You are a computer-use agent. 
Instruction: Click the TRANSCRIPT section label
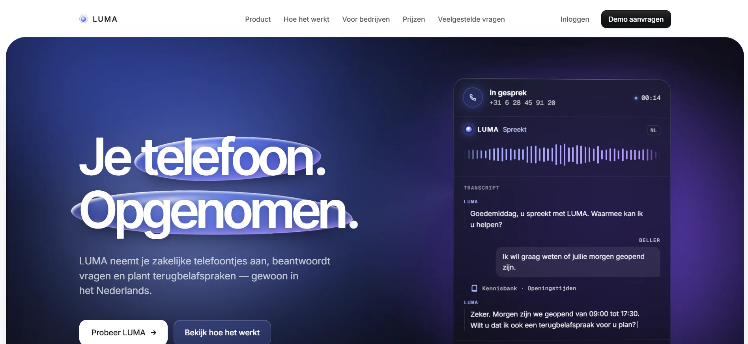tap(481, 188)
